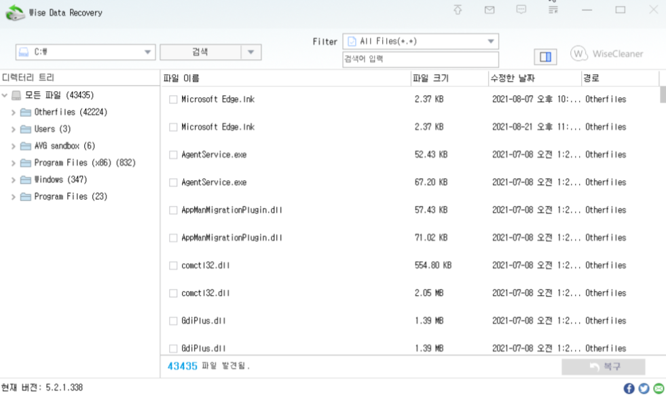This screenshot has width=666, height=397.
Task: Sort by 수정한 날짜 column header
Action: tap(535, 78)
